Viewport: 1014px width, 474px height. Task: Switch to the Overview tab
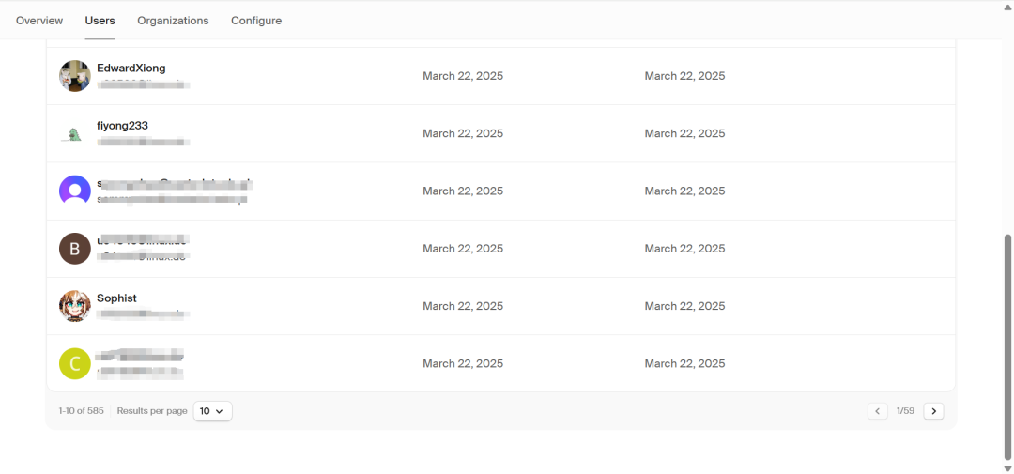39,21
